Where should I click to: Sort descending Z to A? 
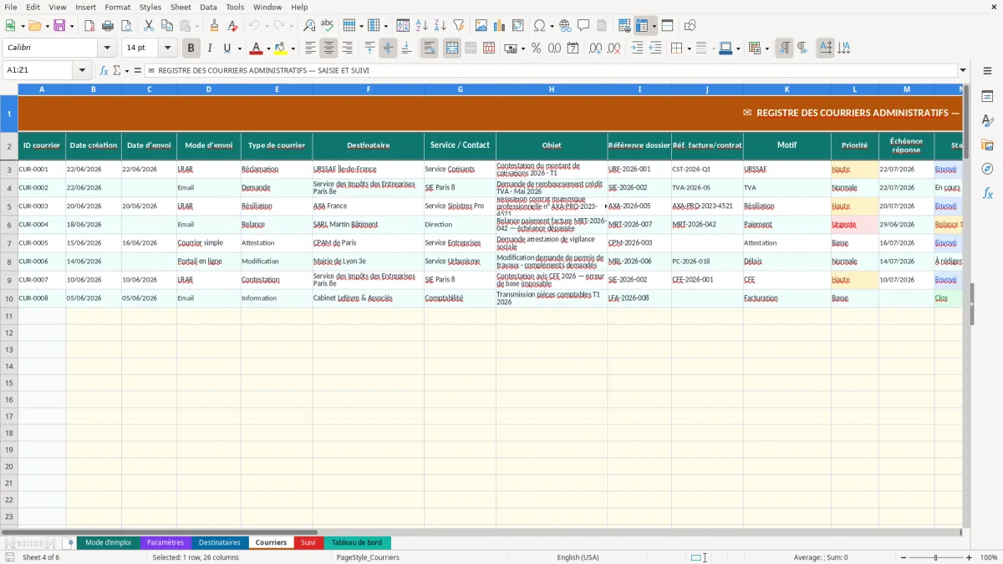pyautogui.click(x=440, y=26)
